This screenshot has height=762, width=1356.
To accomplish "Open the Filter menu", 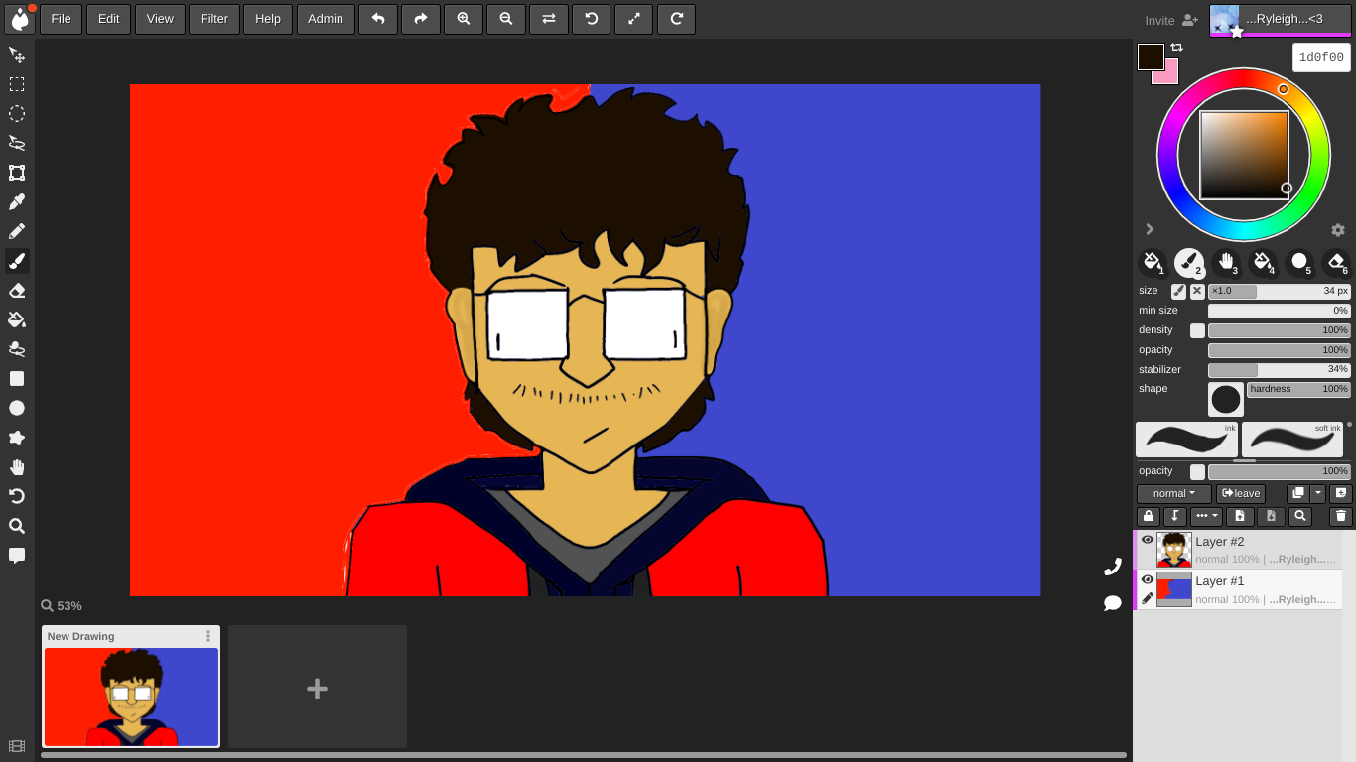I will pos(214,19).
